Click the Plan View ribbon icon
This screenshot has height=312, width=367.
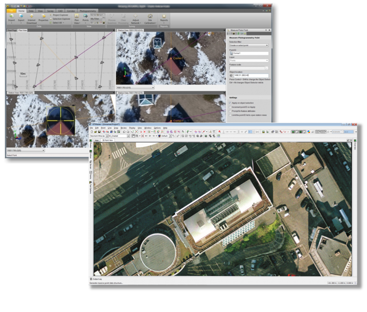(x=77, y=16)
